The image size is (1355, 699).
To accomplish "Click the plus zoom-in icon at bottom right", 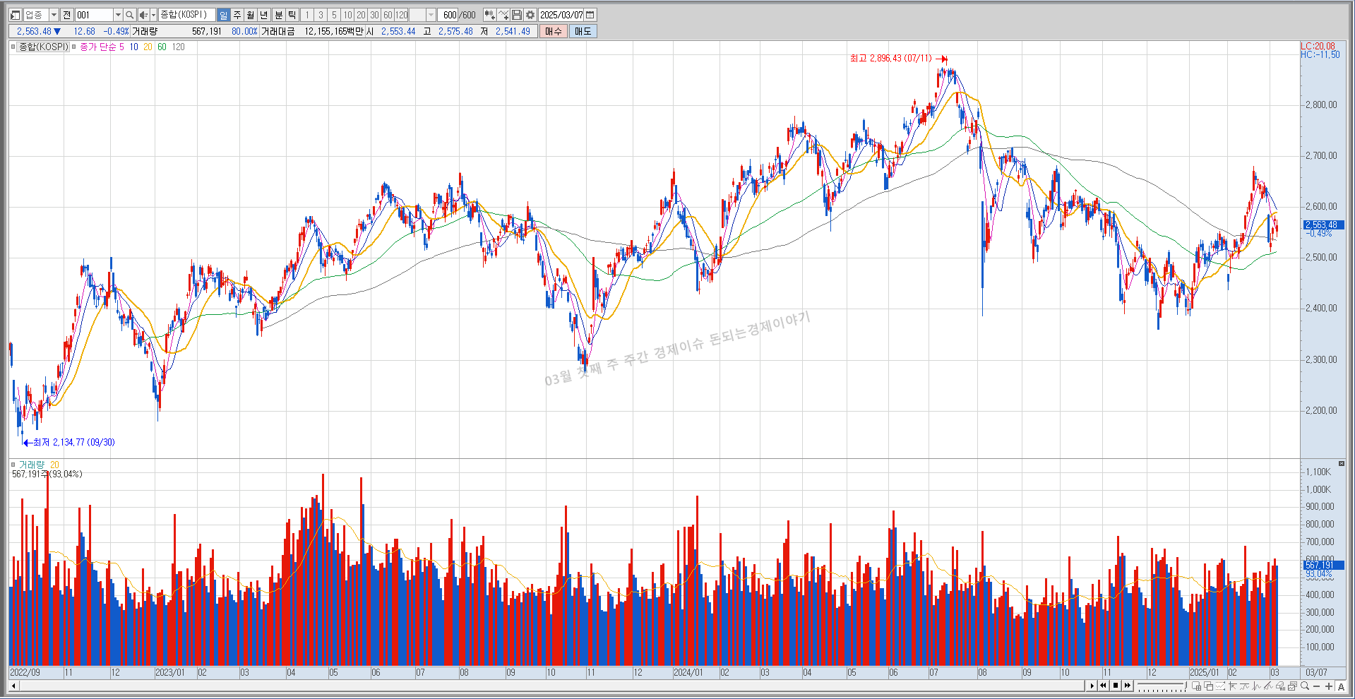I will 1329,686.
